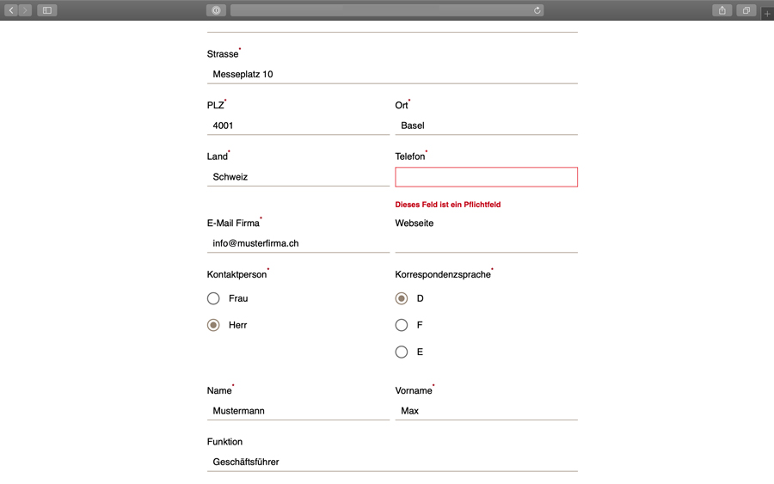Click the Land label
This screenshot has height=484, width=774.
pos(218,156)
